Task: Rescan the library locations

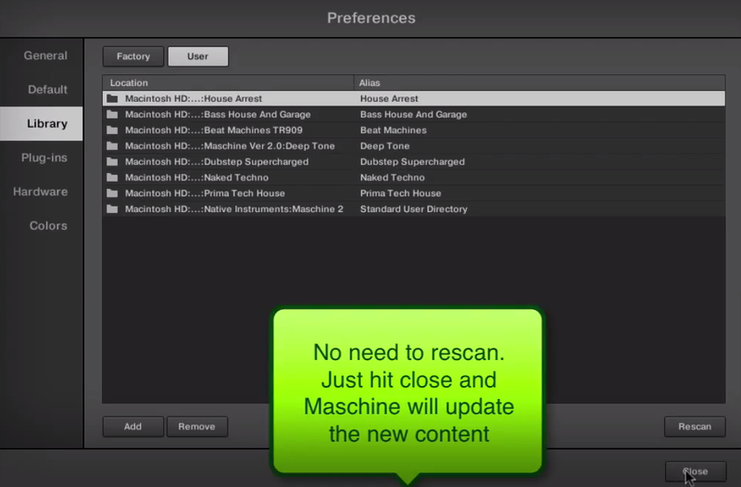Action: (695, 427)
